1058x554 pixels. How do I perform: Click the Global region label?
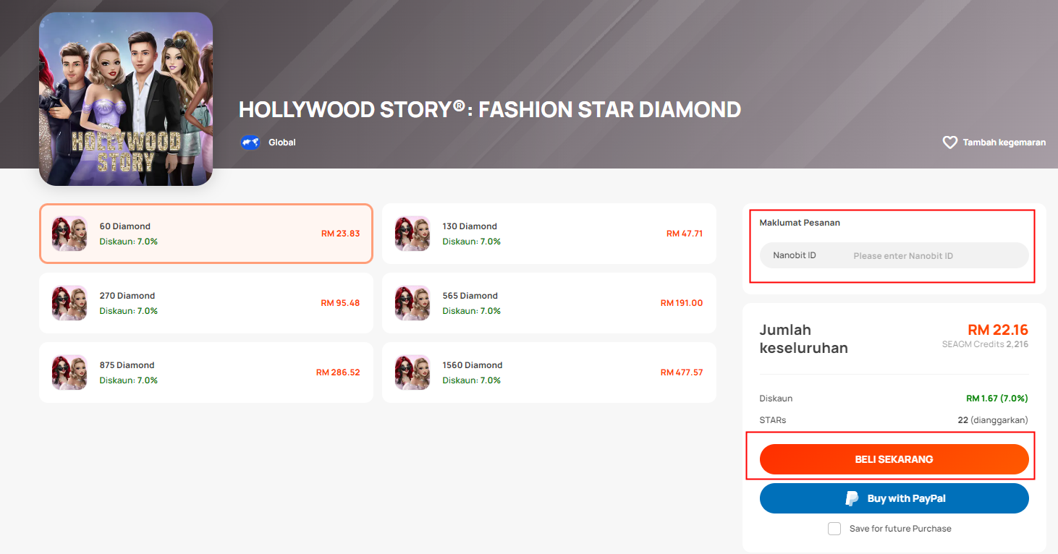tap(282, 142)
